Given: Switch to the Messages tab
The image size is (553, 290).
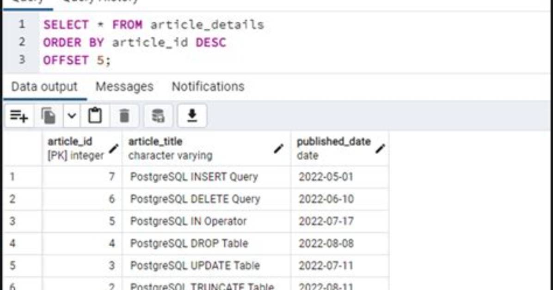Looking at the screenshot, I should click(x=124, y=87).
